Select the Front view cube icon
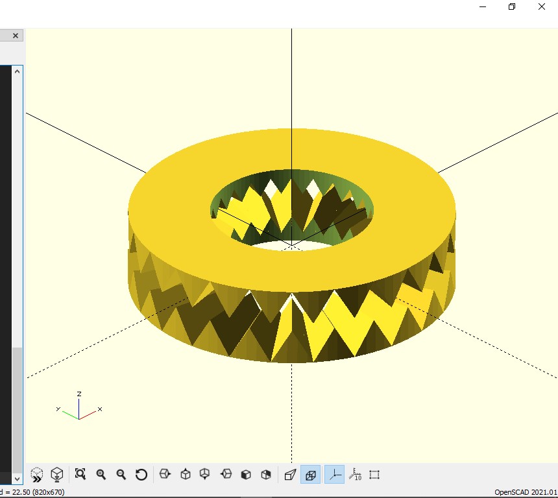Viewport: 558px width, 498px height. point(246,475)
